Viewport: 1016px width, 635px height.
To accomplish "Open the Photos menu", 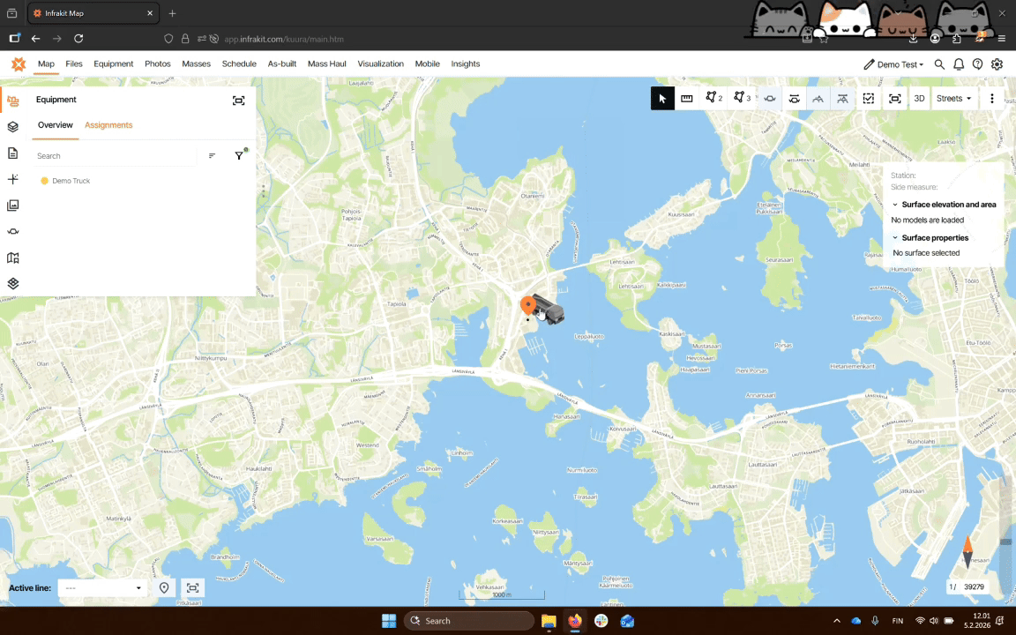I will 158,63.
